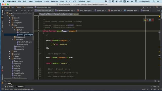
Task: Open the Navigate menu
Action: click(38, 2)
